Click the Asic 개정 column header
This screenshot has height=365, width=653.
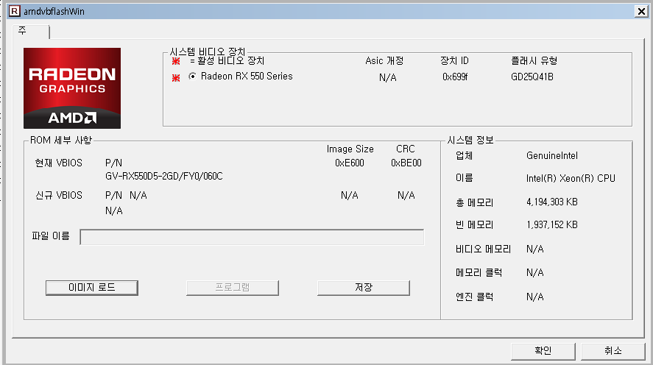pyautogui.click(x=384, y=61)
